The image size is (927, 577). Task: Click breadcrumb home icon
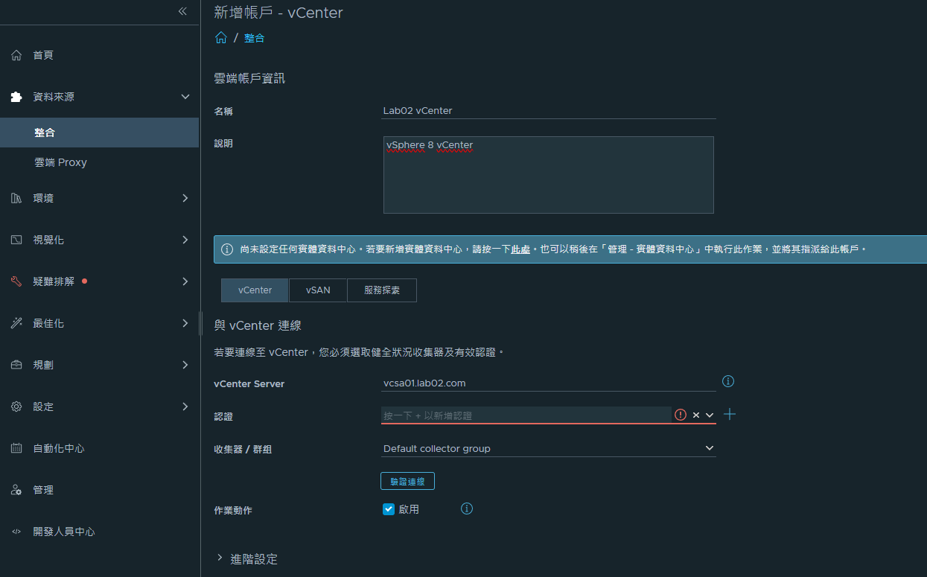tap(220, 37)
